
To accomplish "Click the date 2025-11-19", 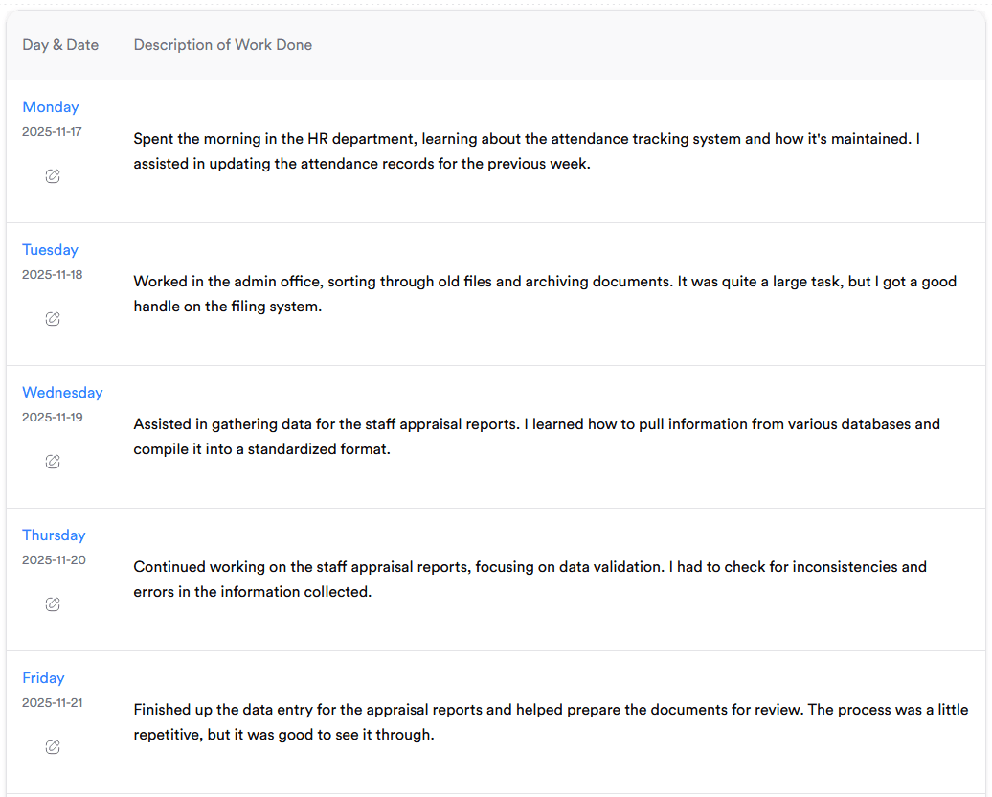I will click(x=52, y=418).
